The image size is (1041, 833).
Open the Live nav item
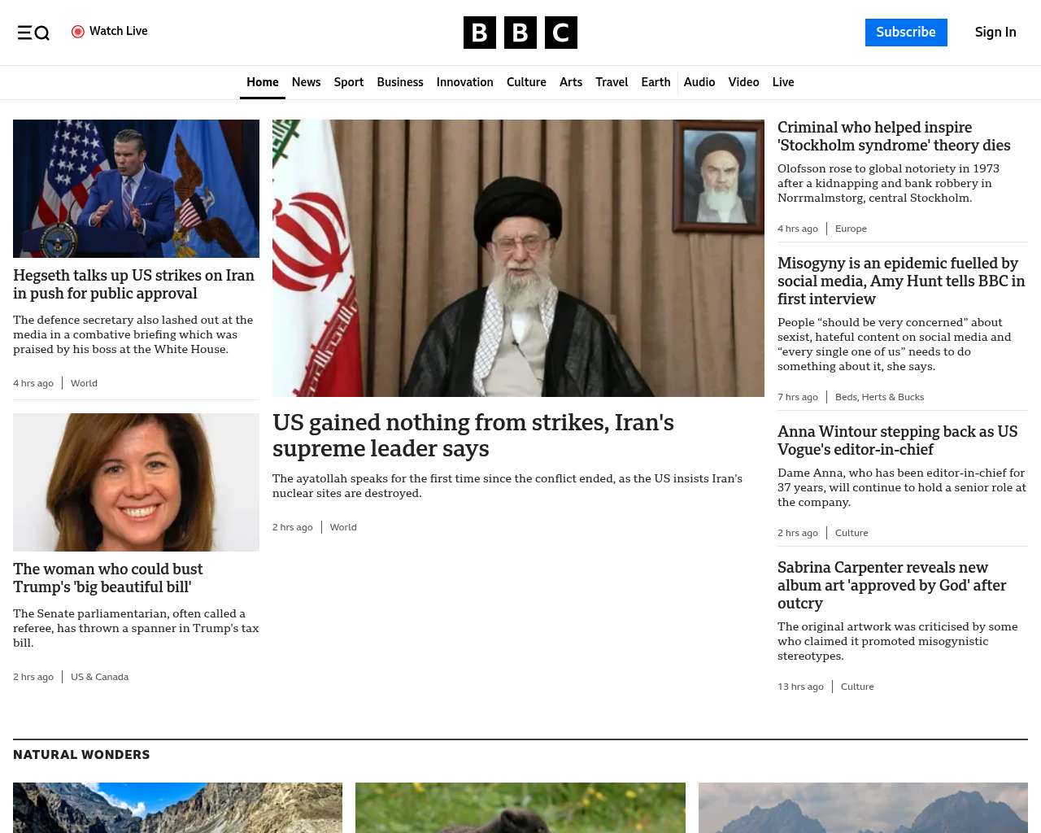click(783, 82)
